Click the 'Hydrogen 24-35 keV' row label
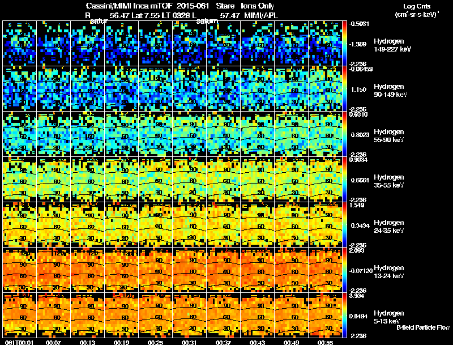The width and height of the screenshot is (453, 345). (389, 227)
